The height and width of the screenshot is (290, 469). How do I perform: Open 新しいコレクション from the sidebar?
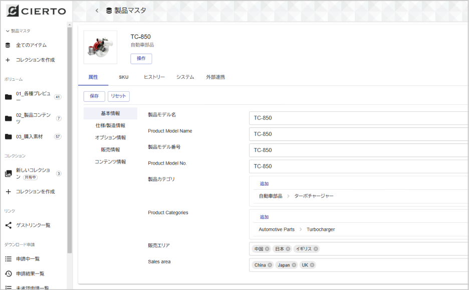click(x=32, y=174)
